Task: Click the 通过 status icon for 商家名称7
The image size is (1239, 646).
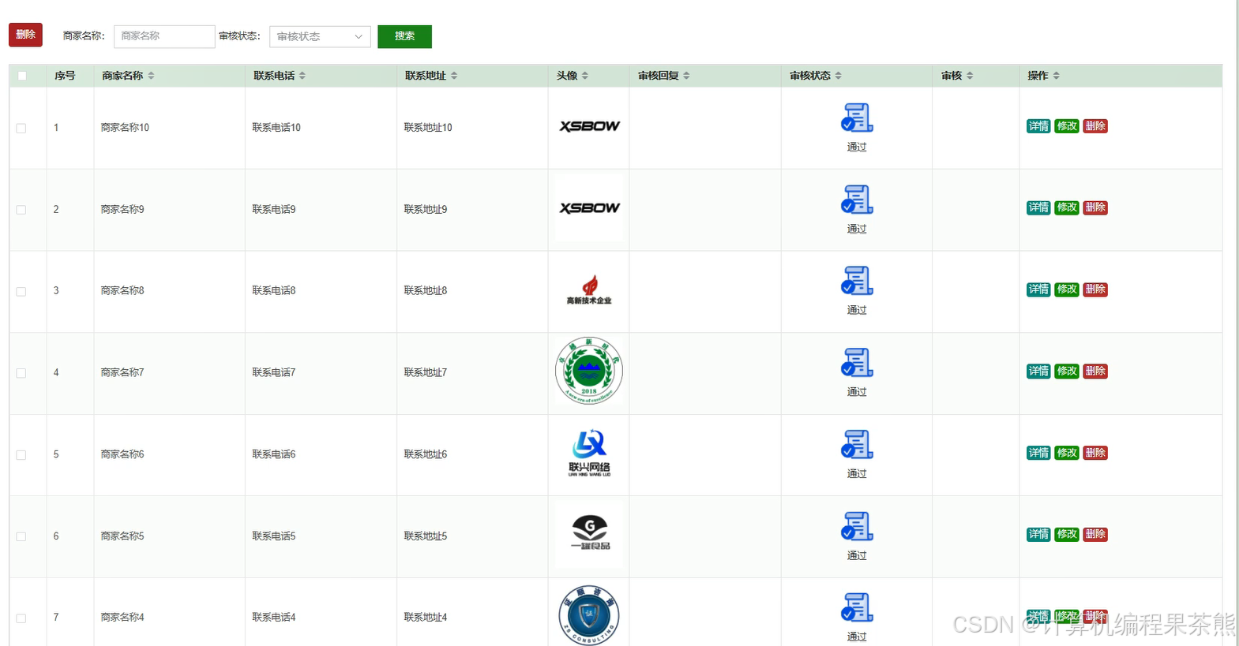Action: coord(857,363)
